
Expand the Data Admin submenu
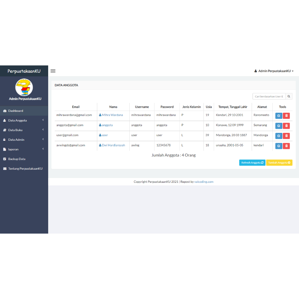click(x=24, y=140)
